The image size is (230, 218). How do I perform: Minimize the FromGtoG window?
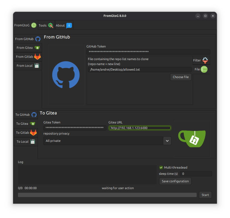[x=198, y=16]
